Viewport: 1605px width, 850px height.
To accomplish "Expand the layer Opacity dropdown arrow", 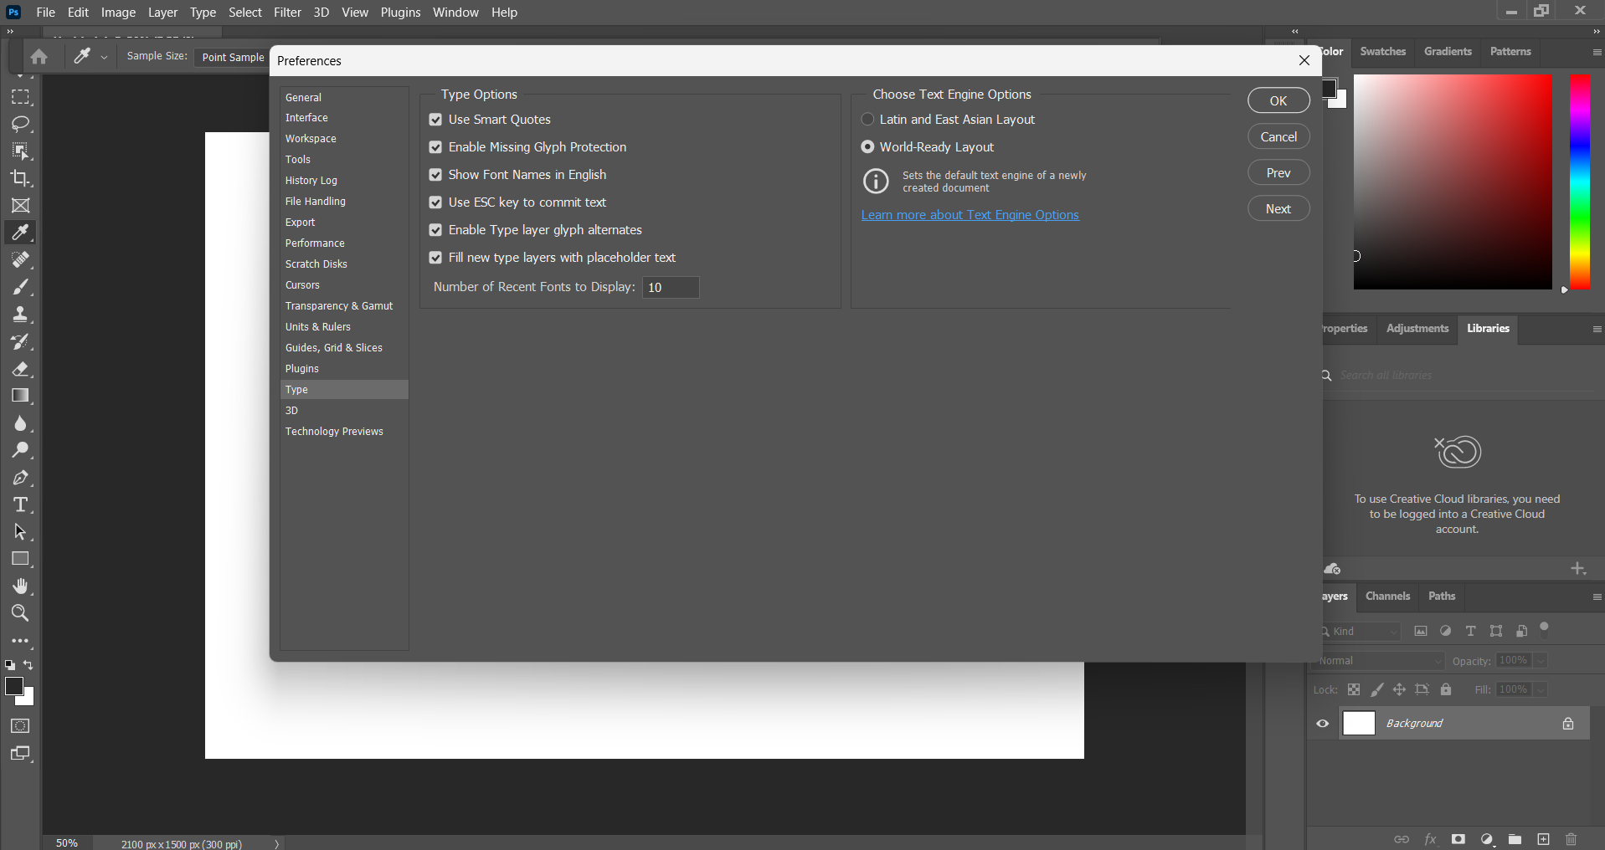I will coord(1541,661).
